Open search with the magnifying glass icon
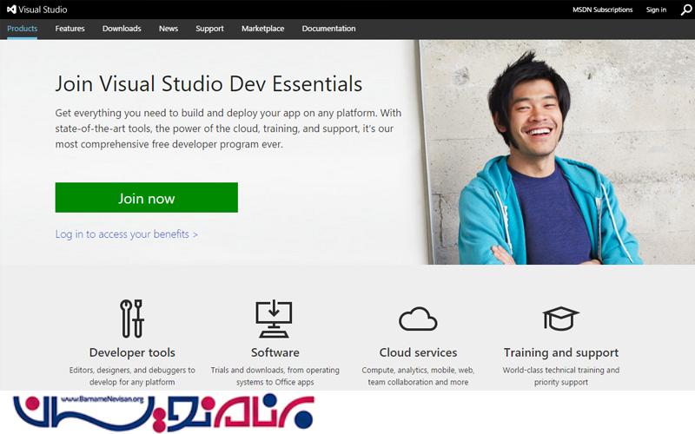Screen dimensions: 695x434 (685, 10)
